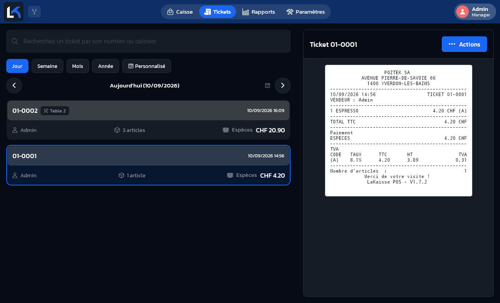
Task: Open the Admin Manager user menu
Action: [x=475, y=12]
